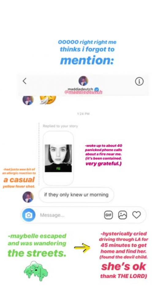Tap the pink @maddiedeutch mention

coord(83,92)
